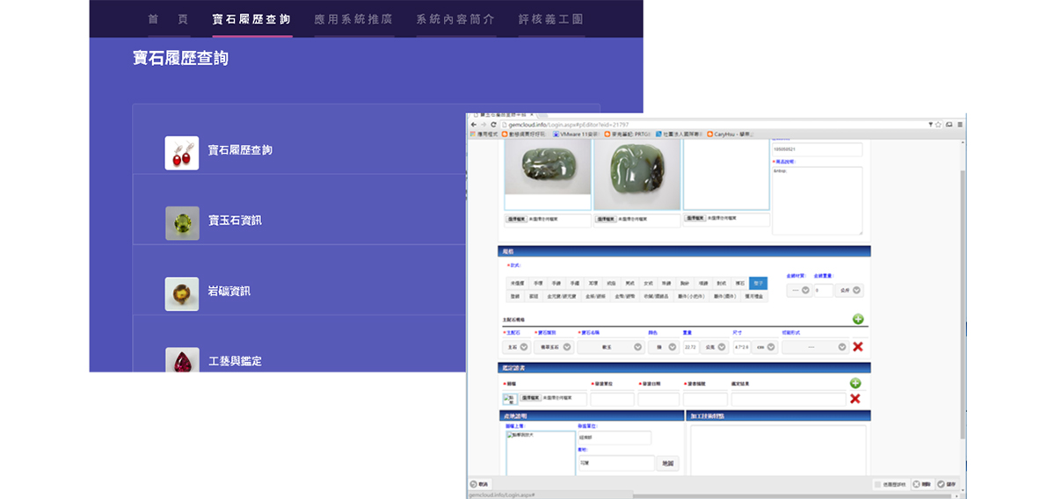Switch to the 系統內容簡介 tab
The height and width of the screenshot is (499, 1055).
click(x=455, y=18)
